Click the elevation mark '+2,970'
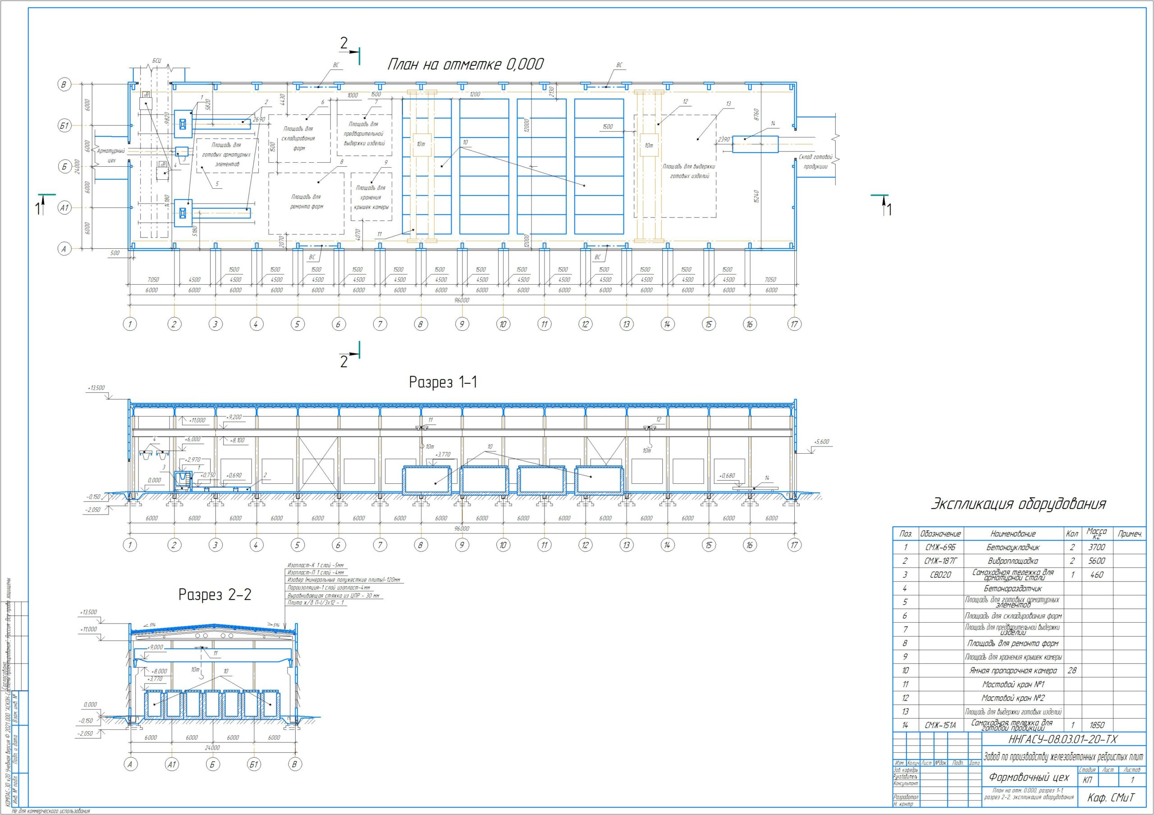This screenshot has width=1154, height=815. click(x=192, y=460)
